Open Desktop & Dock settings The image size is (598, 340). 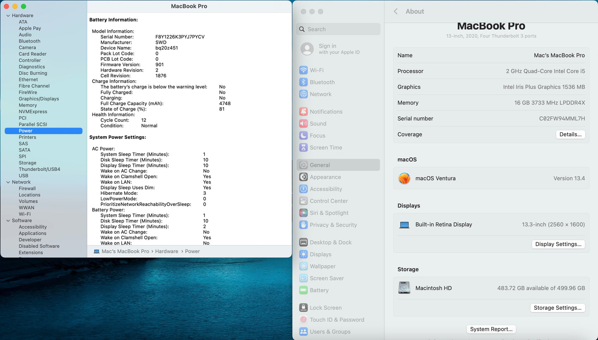(x=330, y=242)
